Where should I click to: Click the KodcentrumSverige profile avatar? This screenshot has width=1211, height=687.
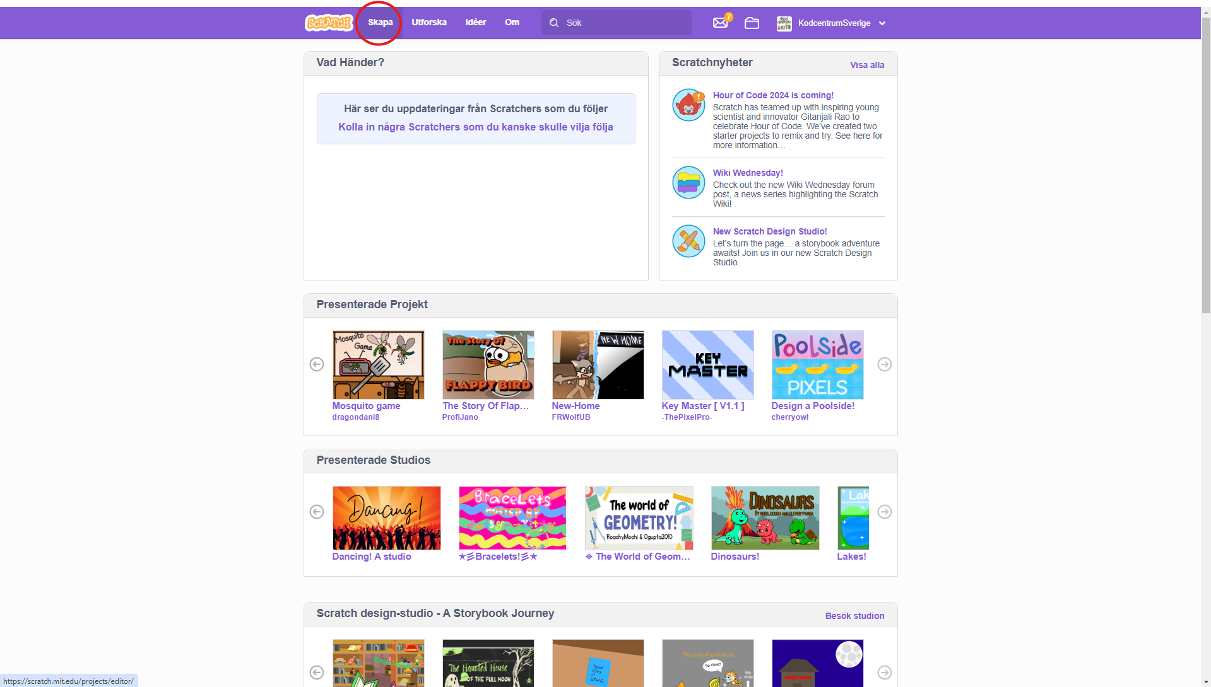pos(784,23)
